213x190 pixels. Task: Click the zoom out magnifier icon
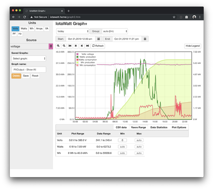[64, 46]
